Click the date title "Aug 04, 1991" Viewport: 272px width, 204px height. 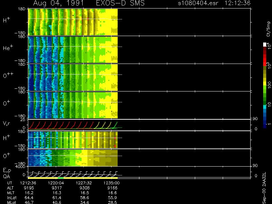pos(58,3)
